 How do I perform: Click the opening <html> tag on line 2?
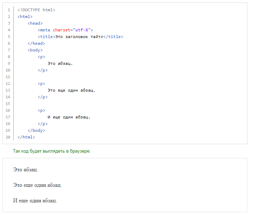[25, 17]
